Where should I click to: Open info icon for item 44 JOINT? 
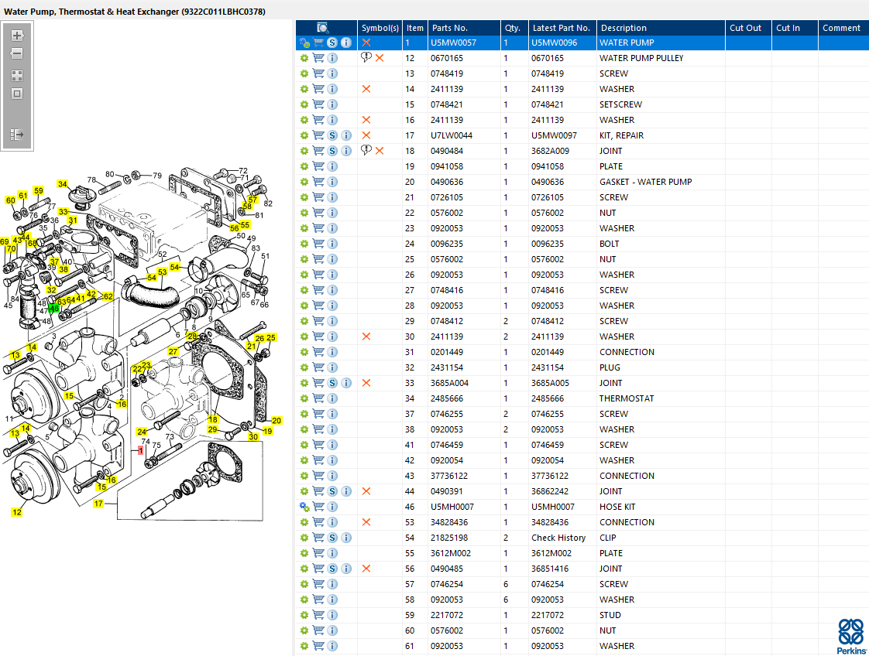346,491
